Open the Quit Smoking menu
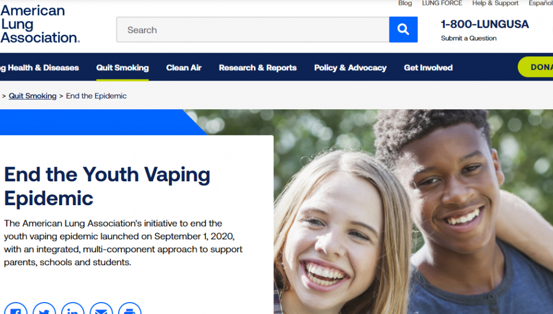 pyautogui.click(x=122, y=68)
